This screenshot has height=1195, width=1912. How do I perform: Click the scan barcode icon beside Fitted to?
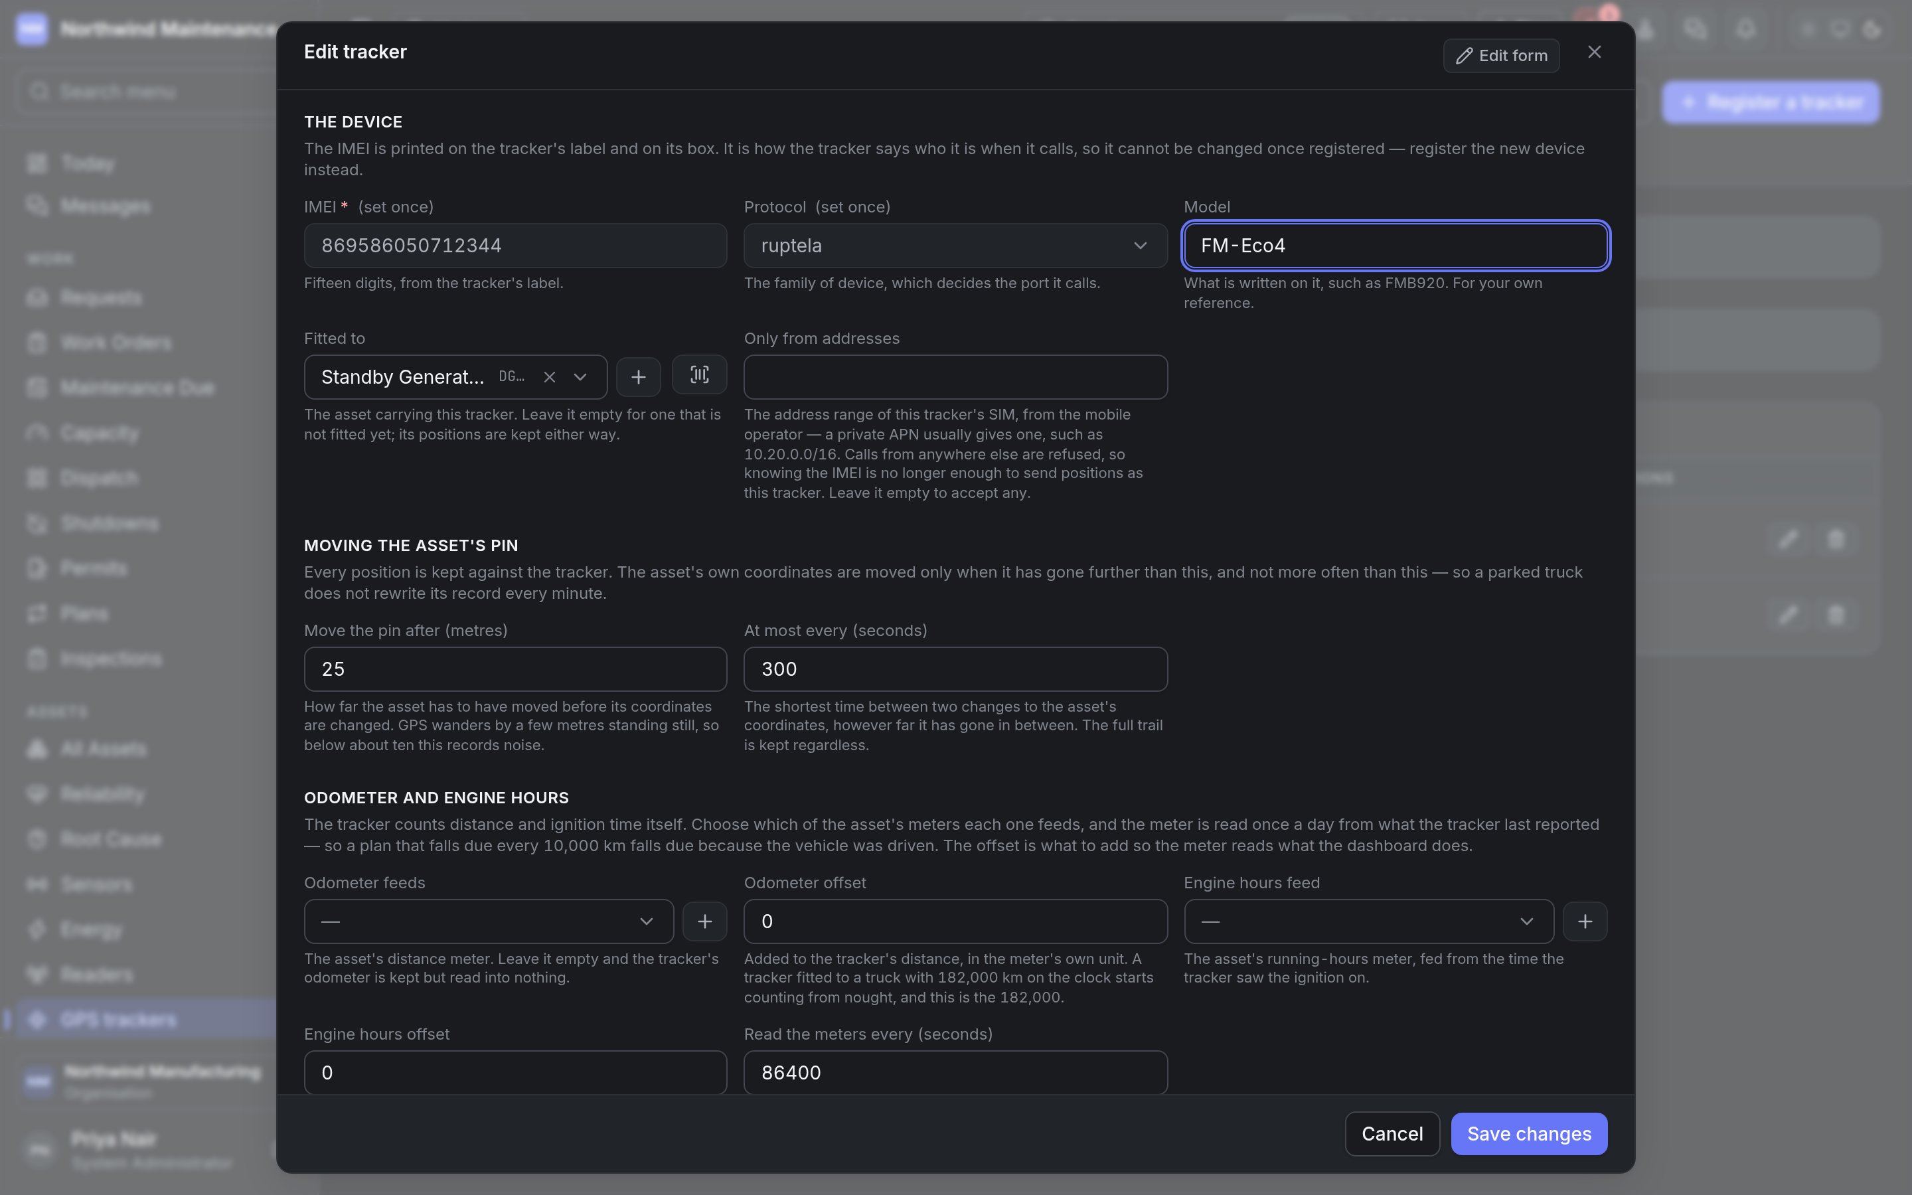click(x=699, y=374)
